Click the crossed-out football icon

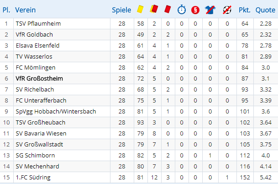pos(227,10)
